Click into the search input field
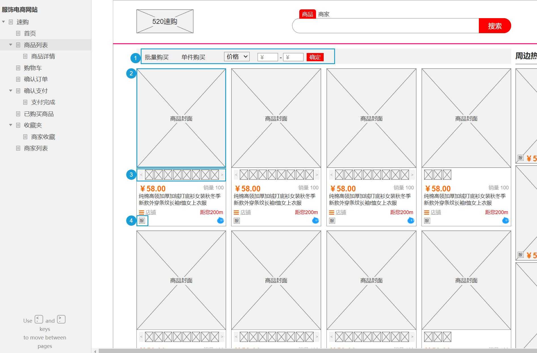This screenshot has width=537, height=353. [383, 26]
